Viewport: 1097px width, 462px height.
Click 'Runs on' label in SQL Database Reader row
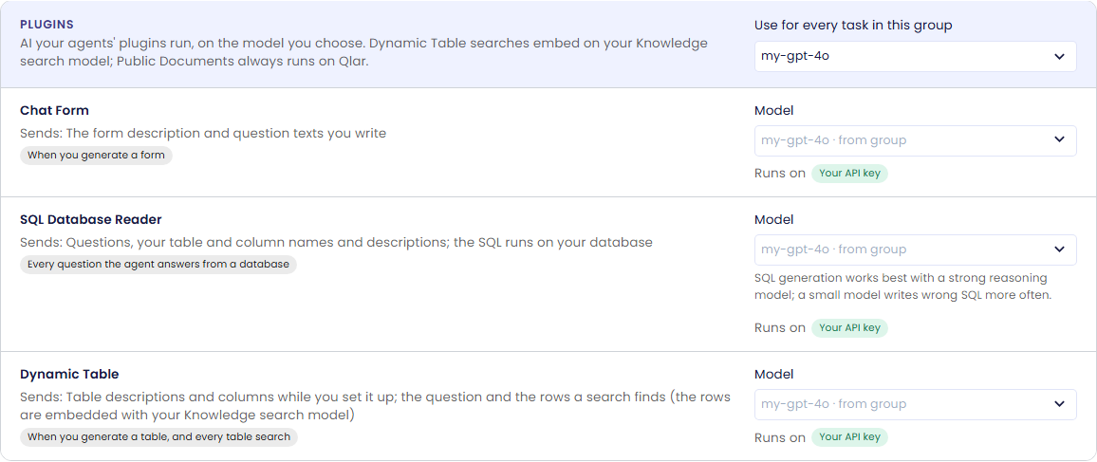point(780,328)
